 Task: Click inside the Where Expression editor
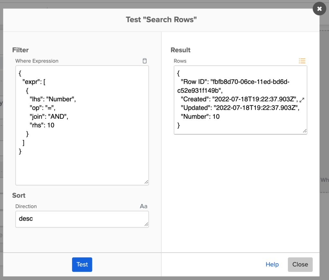click(x=82, y=125)
